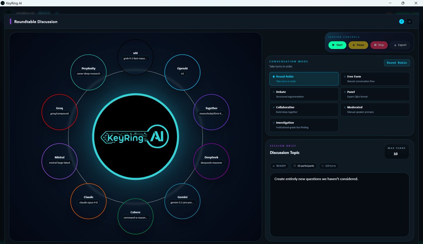Image resolution: width=423 pixels, height=244 pixels.
Task: Open the groq/compound model selector
Action: (60, 114)
